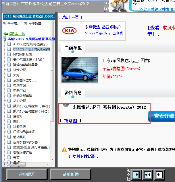Image resolution: width=175 pixels, height=182 pixels.
Task: Click the current-model computer icon in tree
Action: click(x=5, y=38)
